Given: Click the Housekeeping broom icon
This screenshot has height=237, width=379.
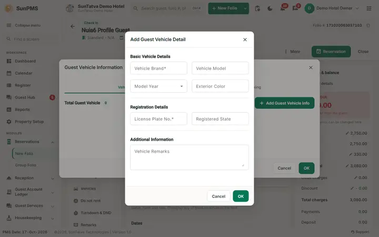Looking at the screenshot, I should pos(9,218).
